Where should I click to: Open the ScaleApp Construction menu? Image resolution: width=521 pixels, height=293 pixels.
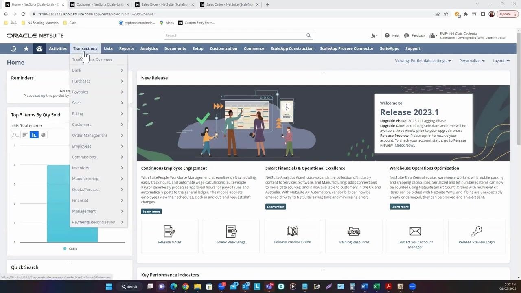coord(292,48)
